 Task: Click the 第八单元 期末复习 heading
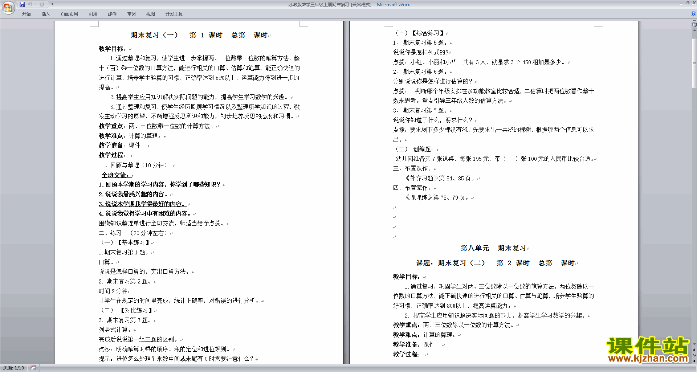coord(493,248)
